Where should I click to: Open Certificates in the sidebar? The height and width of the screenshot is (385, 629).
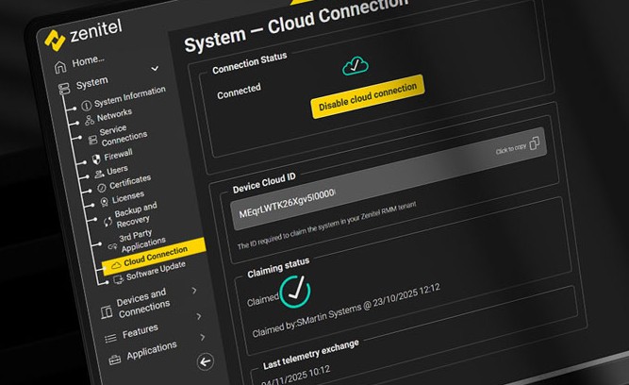130,181
